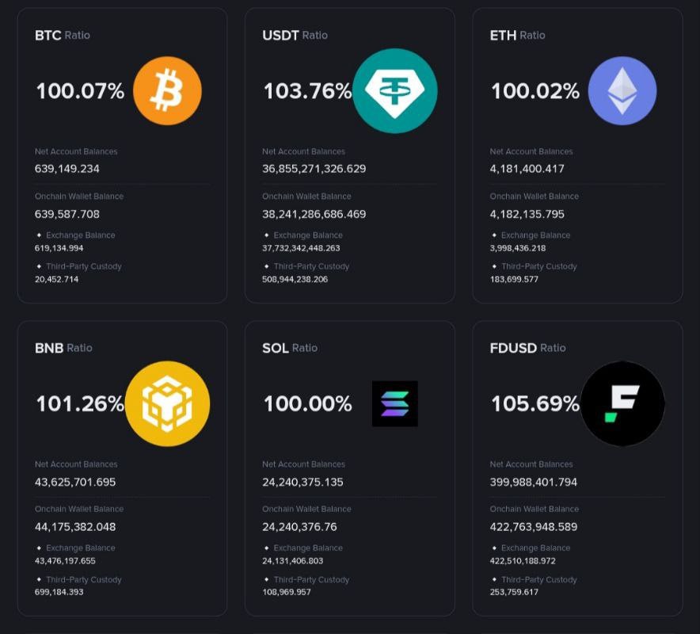Click BNB Third-Party Custody value 699,184.393
The image size is (700, 634).
(59, 592)
